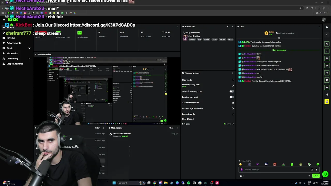Edit stream info with the pencil icon
The width and height of the screenshot is (331, 186).
(228, 26)
